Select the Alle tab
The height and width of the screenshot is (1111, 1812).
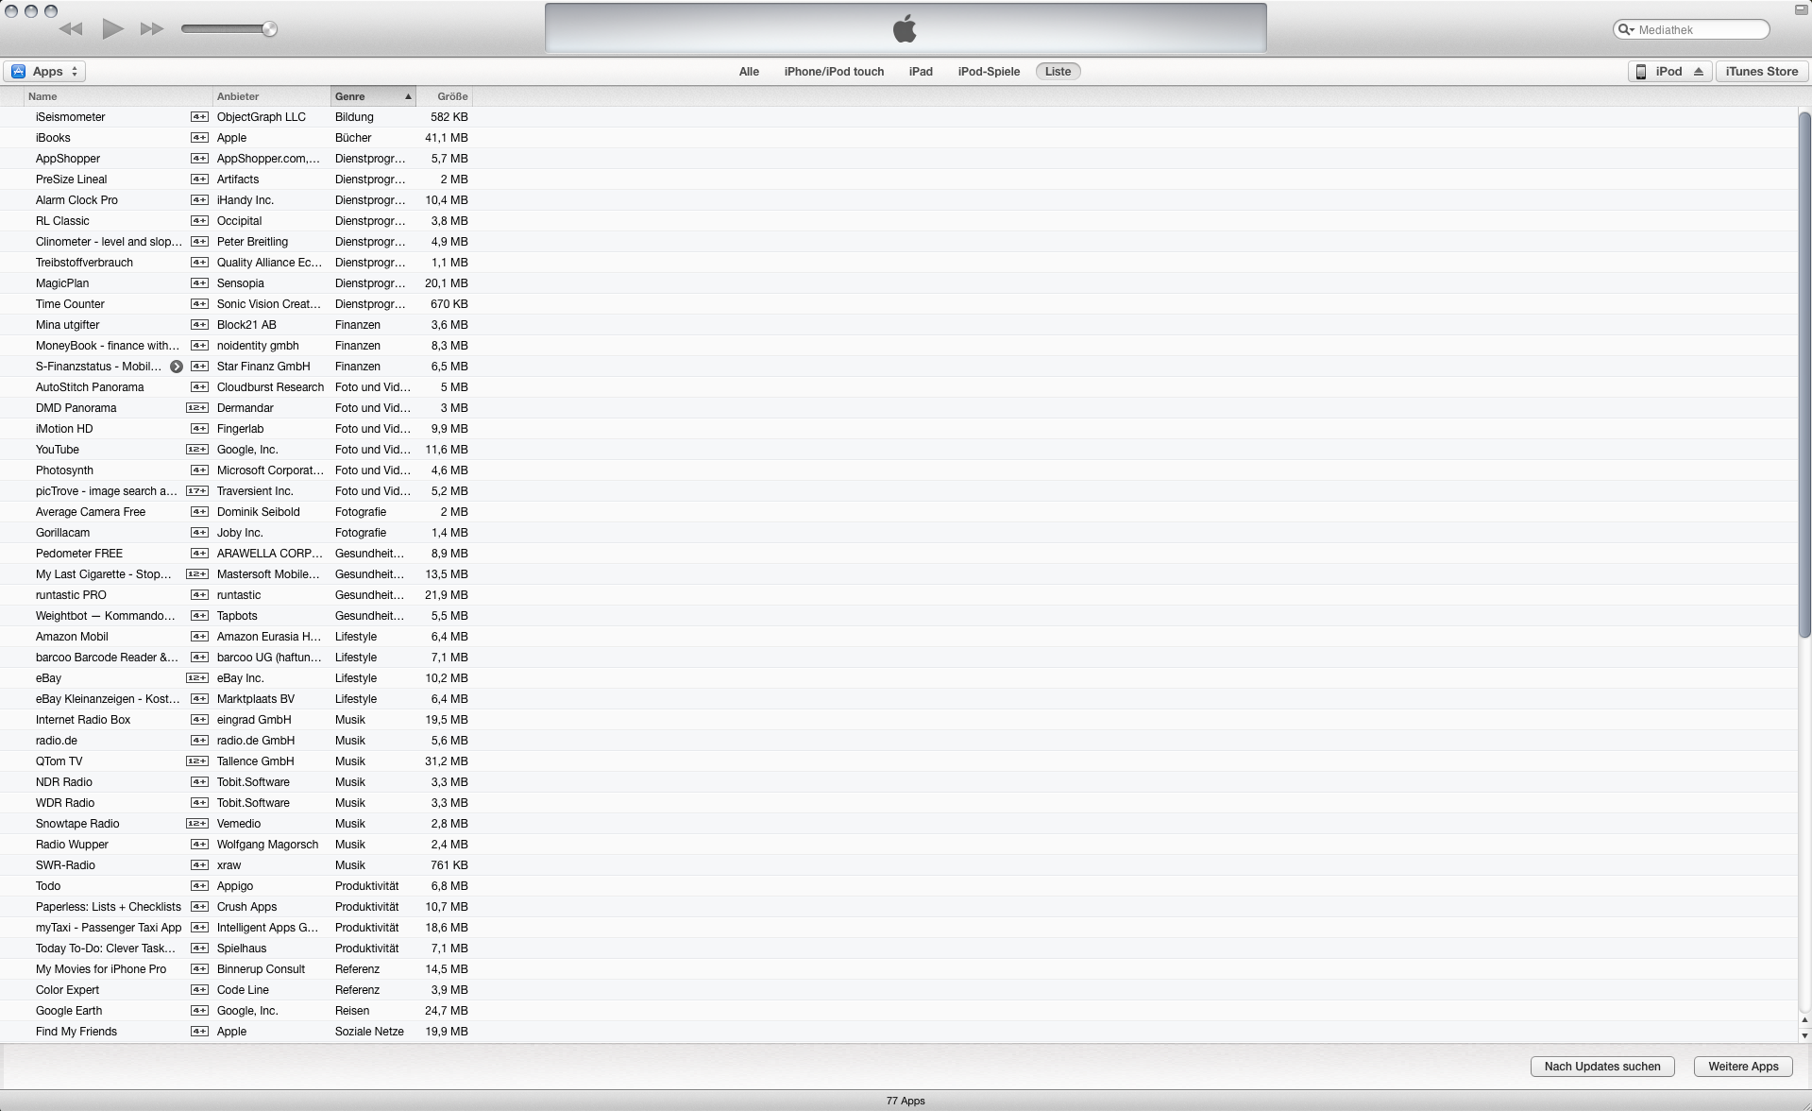coord(749,72)
